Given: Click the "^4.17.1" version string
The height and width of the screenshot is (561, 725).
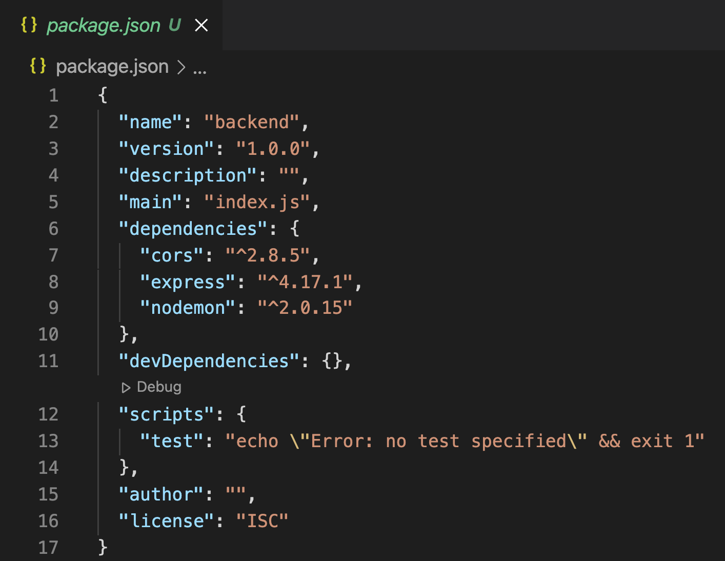Looking at the screenshot, I should (x=306, y=282).
